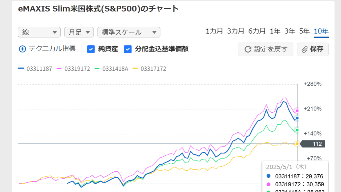Click the blue 03311187 legend marker
The height and width of the screenshot is (192, 341).
coord(21,68)
